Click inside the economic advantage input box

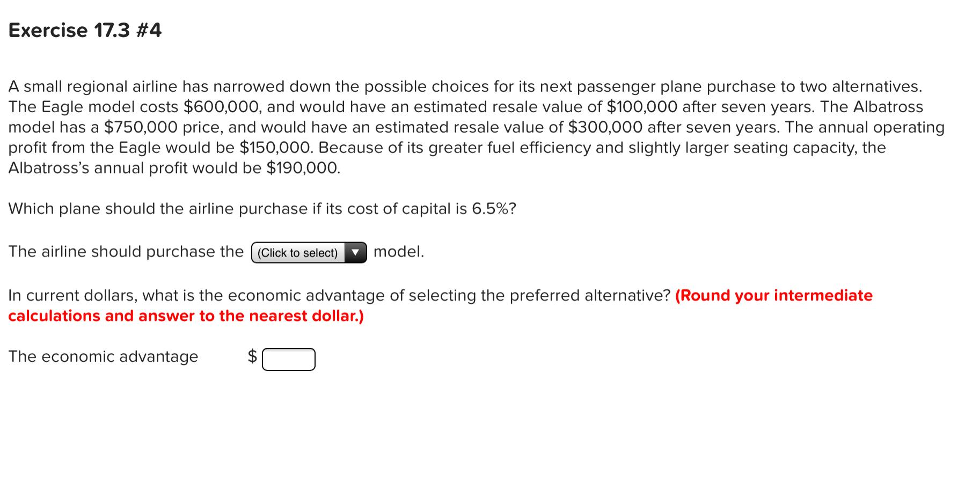coord(288,358)
